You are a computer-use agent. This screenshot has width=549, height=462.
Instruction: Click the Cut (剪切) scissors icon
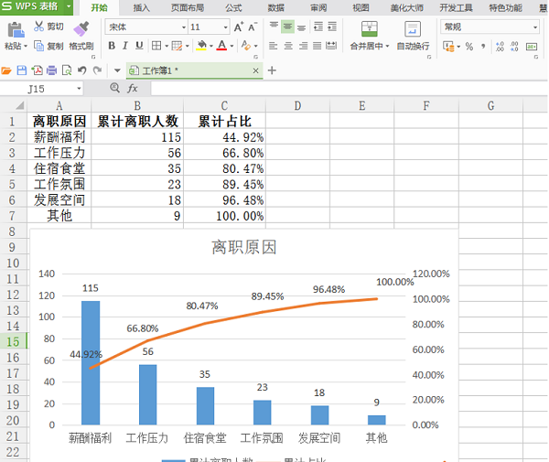pos(39,27)
